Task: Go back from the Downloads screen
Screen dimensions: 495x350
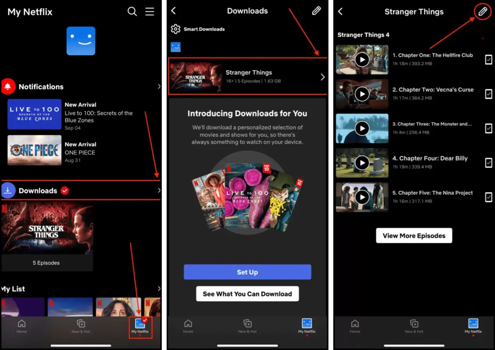Action: pyautogui.click(x=174, y=11)
